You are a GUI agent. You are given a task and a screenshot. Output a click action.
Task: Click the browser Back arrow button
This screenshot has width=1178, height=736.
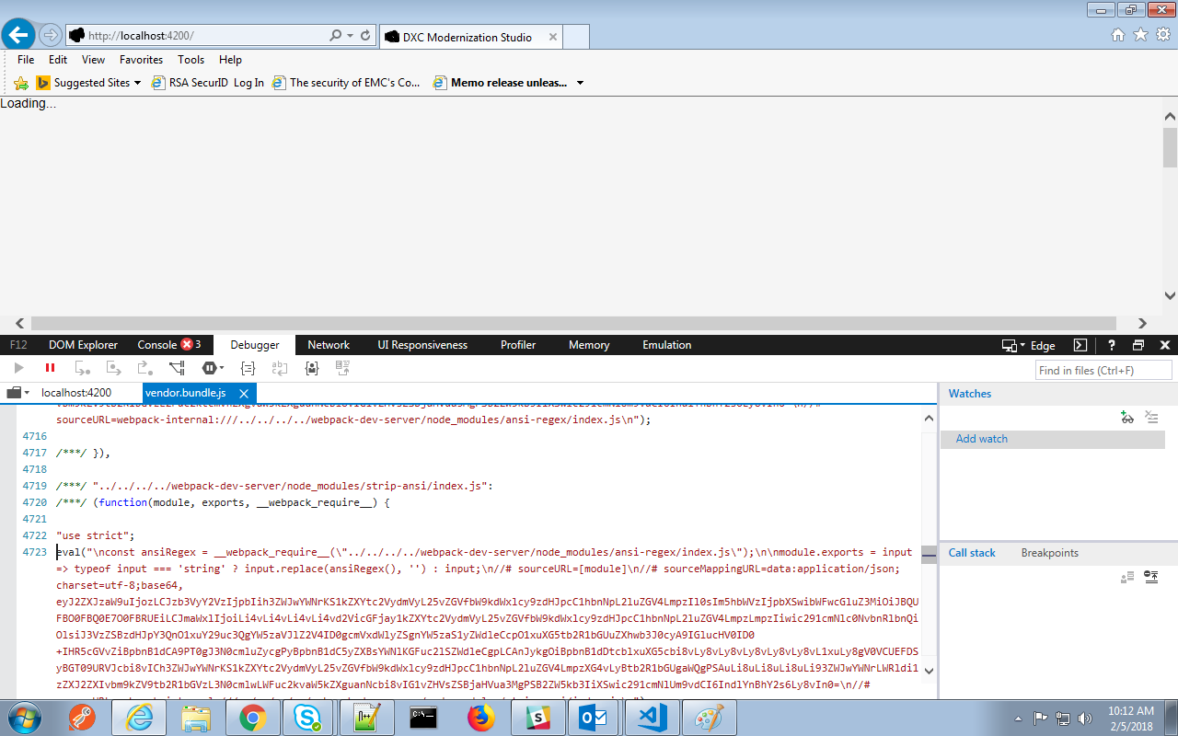click(18, 35)
